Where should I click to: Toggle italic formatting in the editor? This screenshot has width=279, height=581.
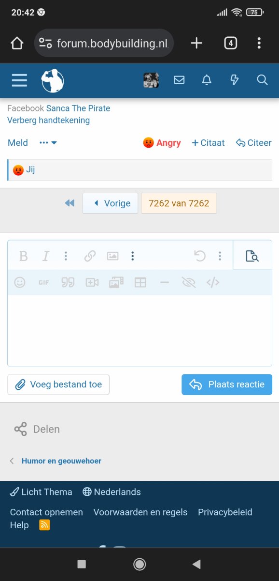point(45,256)
